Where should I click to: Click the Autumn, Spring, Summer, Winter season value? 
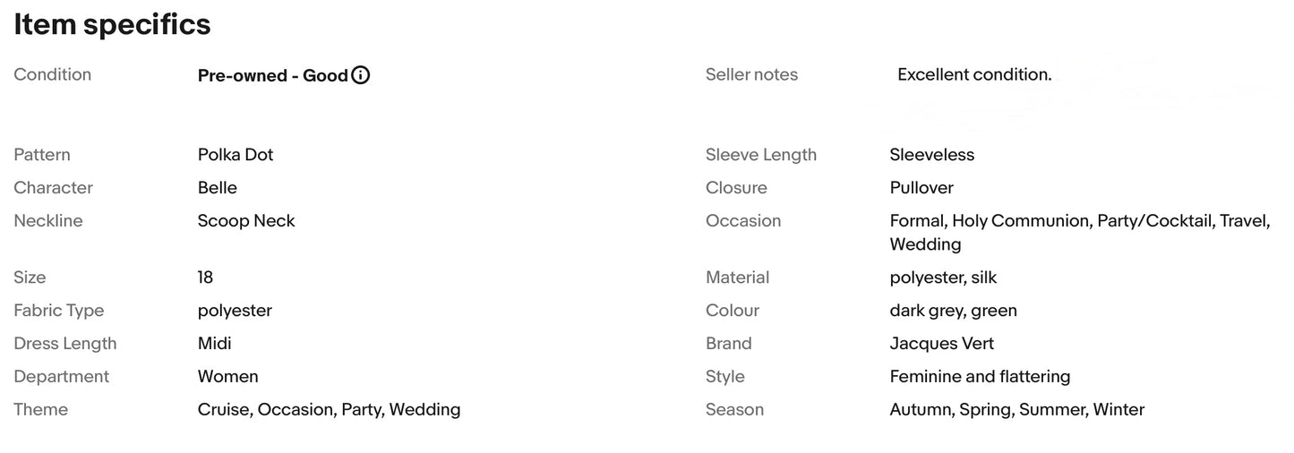(1017, 410)
